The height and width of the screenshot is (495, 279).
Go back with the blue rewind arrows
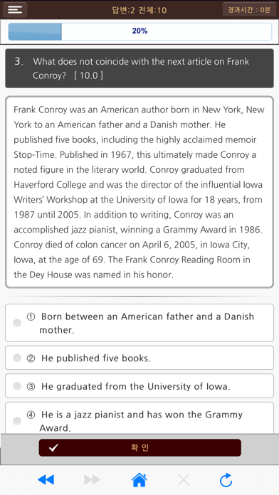[46, 479]
